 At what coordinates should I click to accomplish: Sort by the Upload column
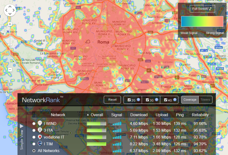(162, 115)
